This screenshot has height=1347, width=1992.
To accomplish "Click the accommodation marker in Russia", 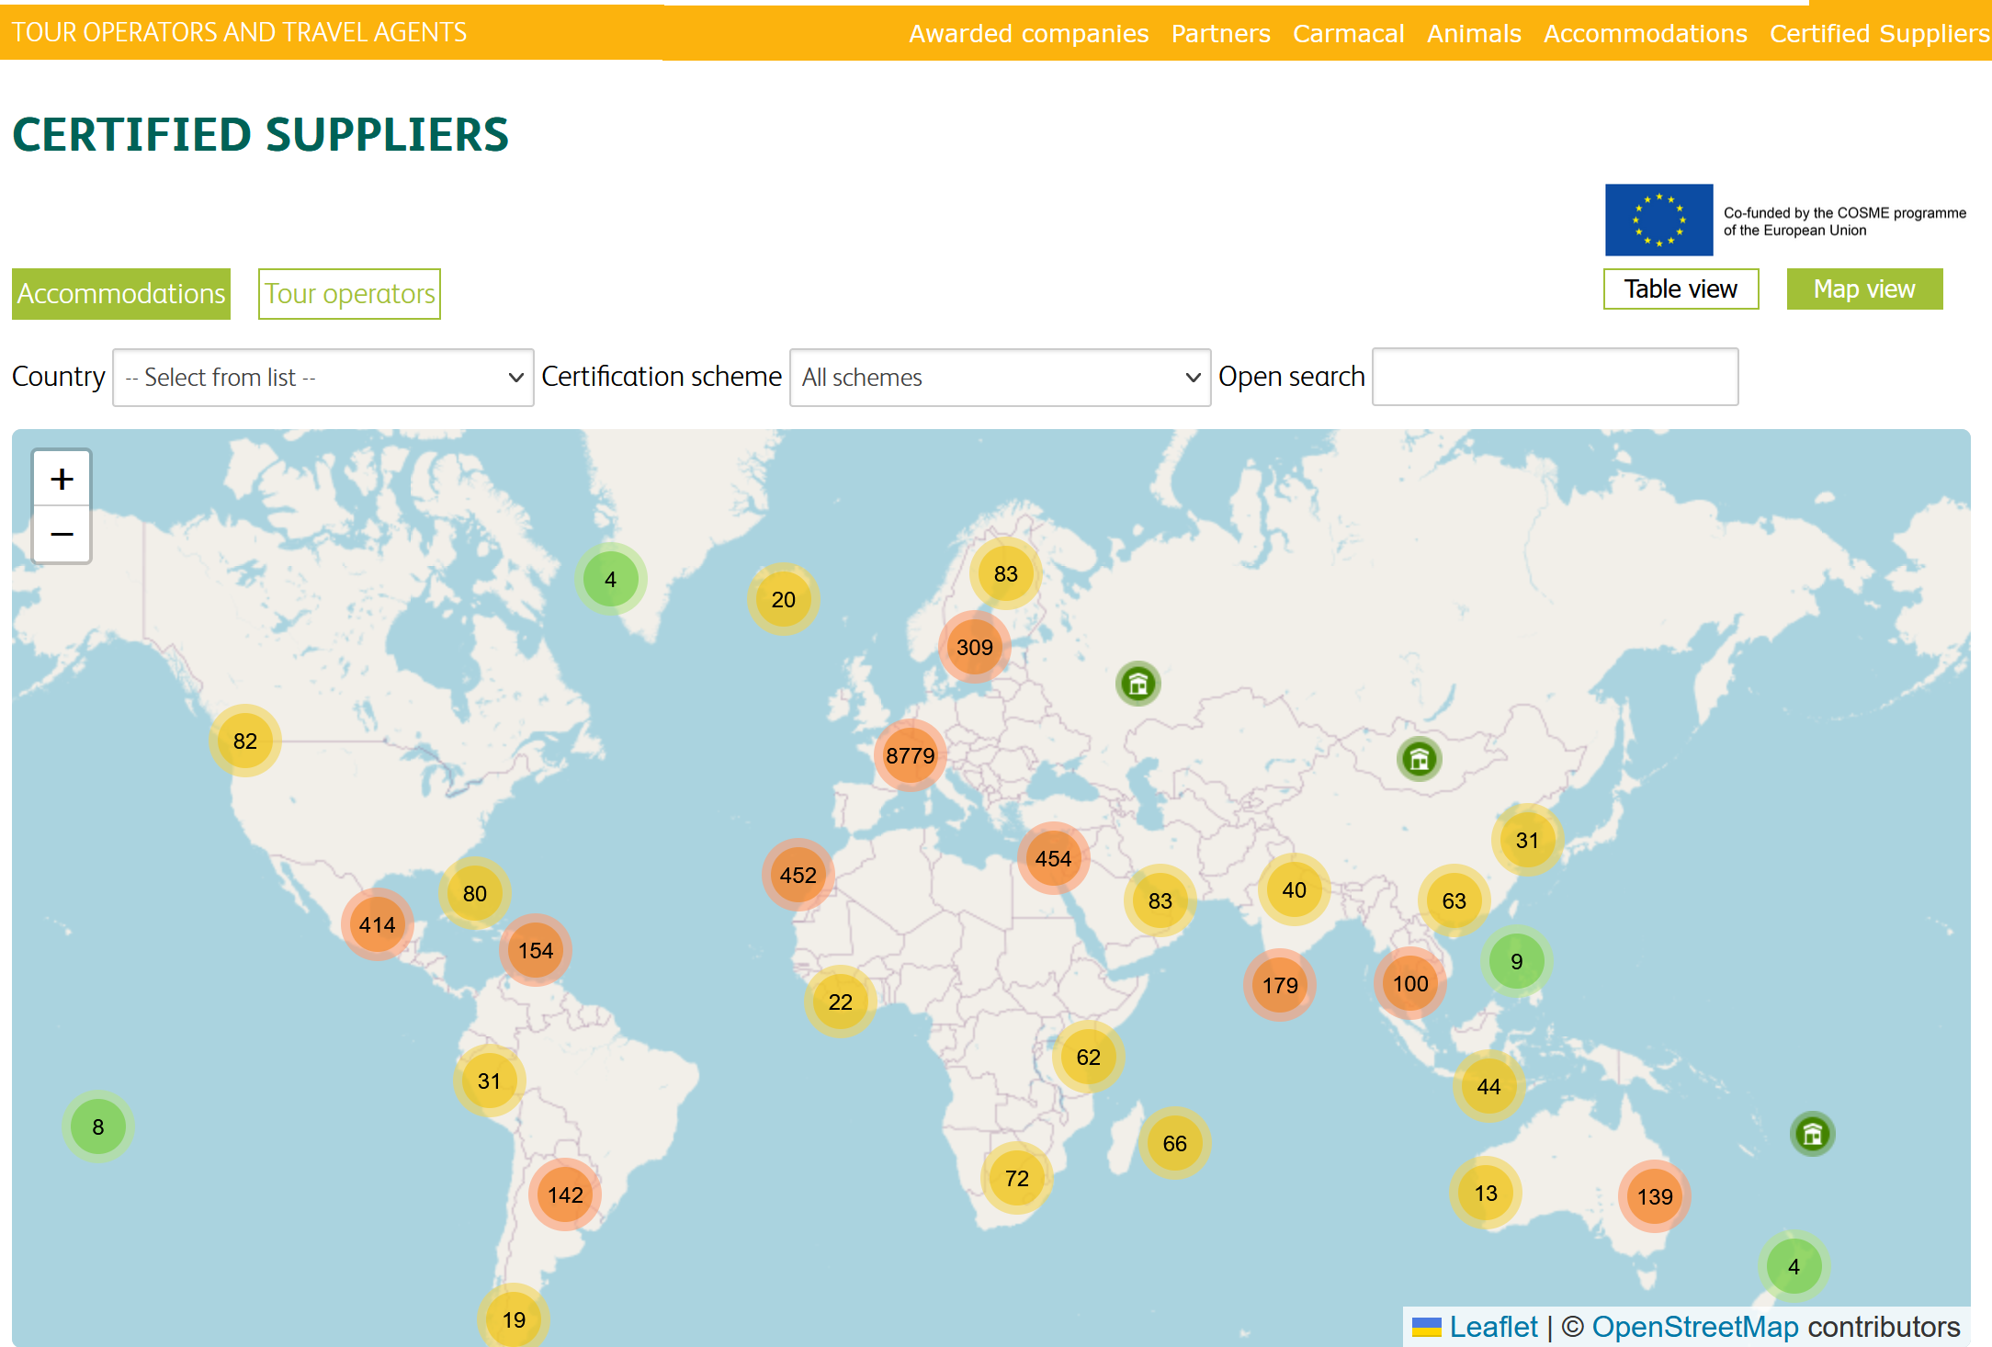I will (1137, 684).
